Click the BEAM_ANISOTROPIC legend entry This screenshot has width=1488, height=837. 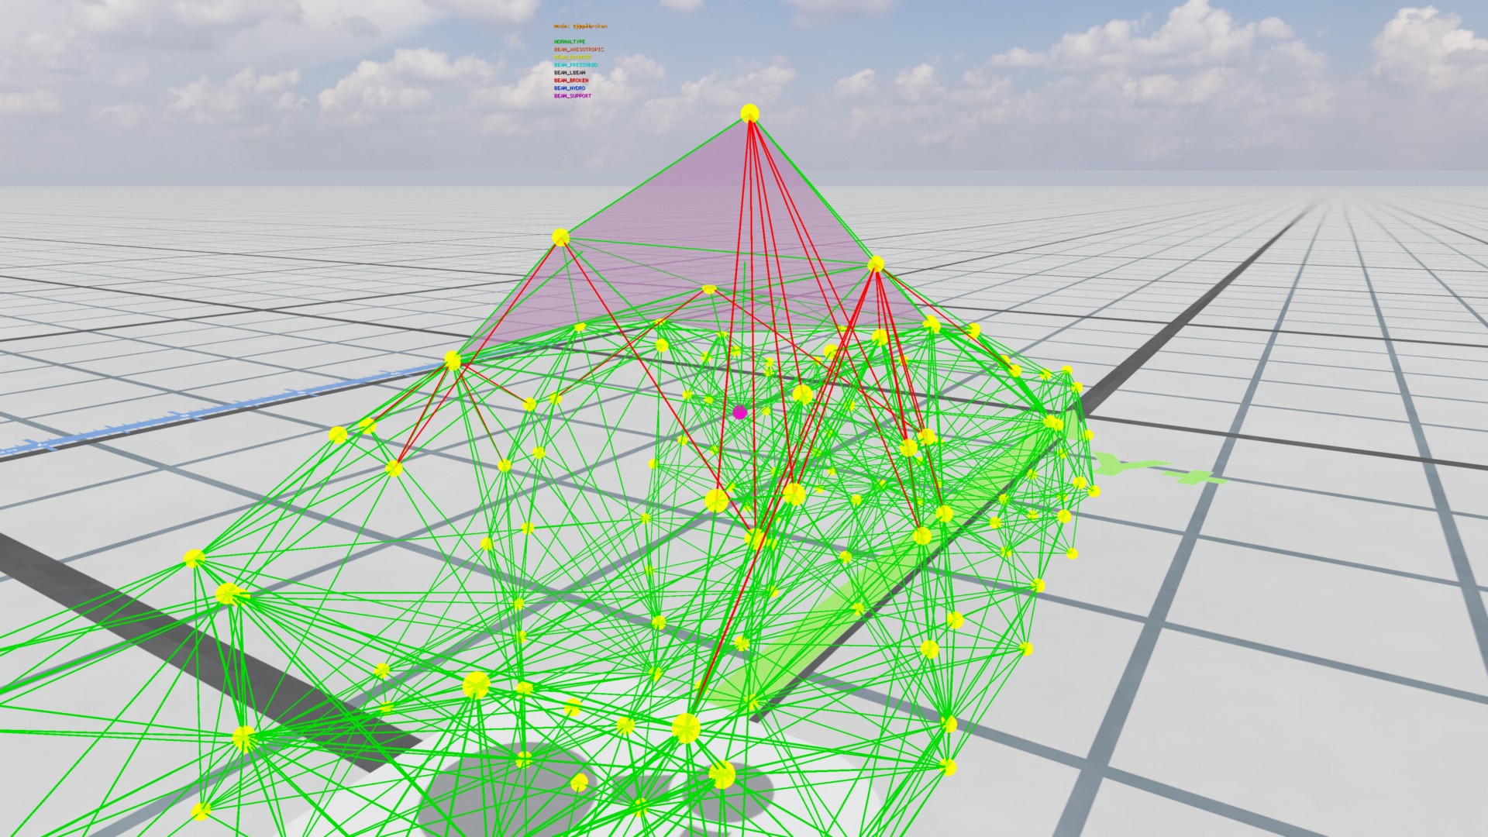(578, 50)
